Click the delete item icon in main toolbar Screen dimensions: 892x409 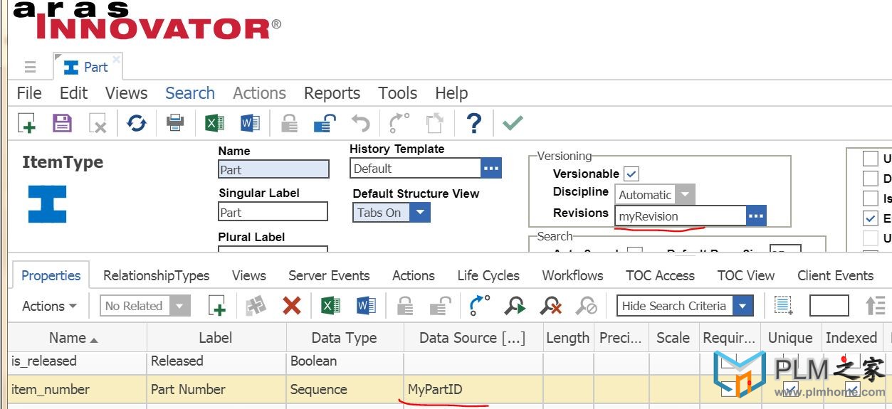click(x=98, y=124)
